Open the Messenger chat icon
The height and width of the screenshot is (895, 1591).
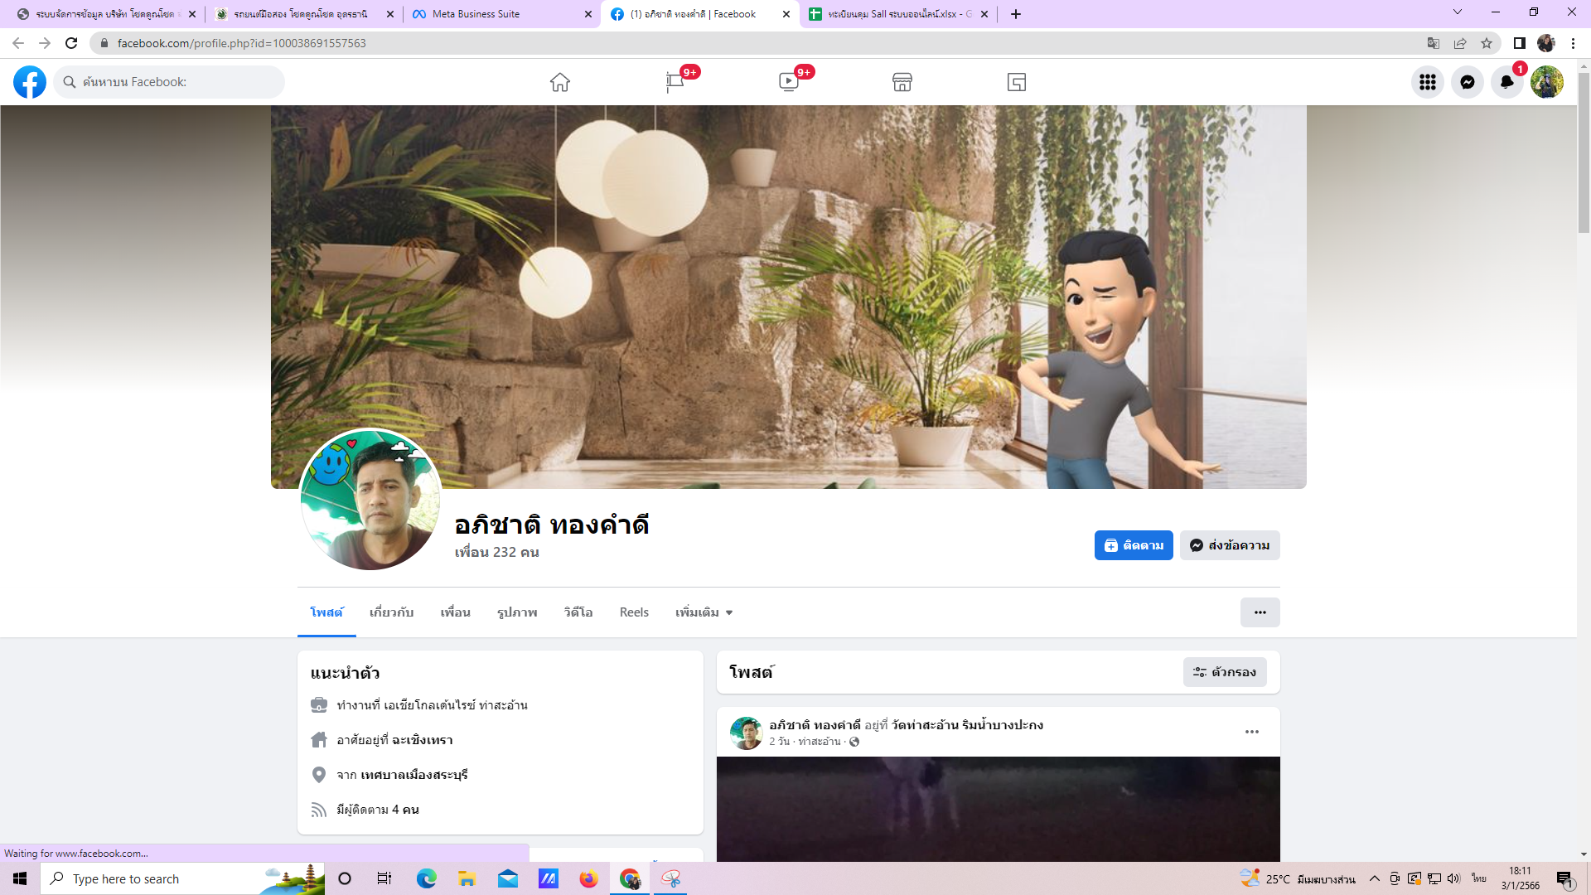pos(1467,82)
